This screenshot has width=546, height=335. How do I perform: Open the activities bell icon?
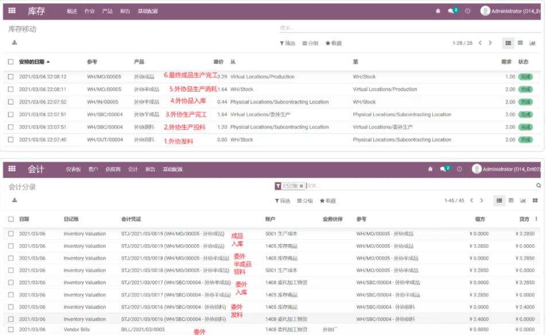point(438,10)
